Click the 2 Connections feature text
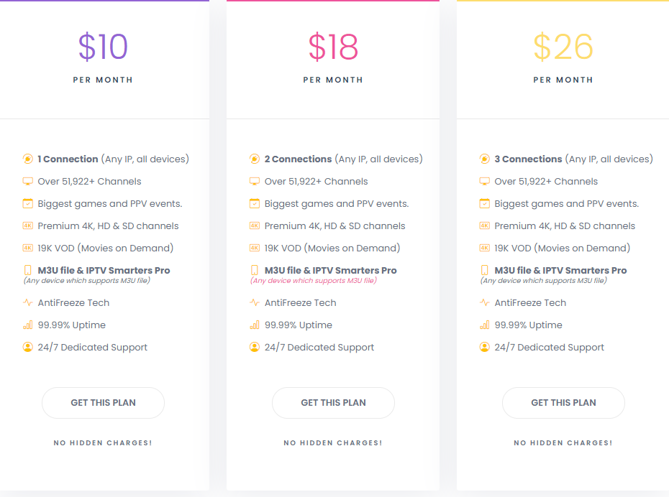Viewport: 669px width, 497px height. pos(299,159)
